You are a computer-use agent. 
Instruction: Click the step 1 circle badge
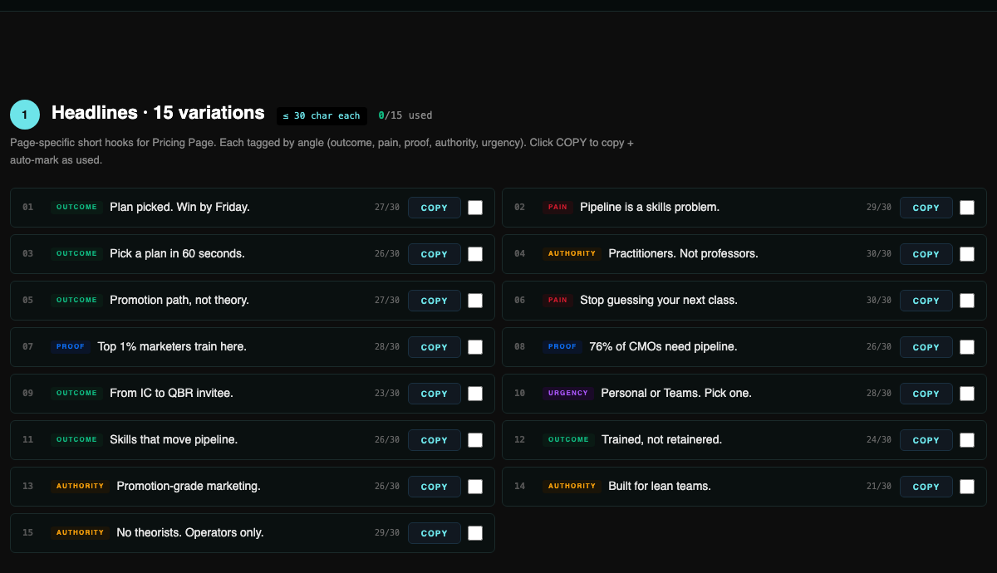point(25,115)
